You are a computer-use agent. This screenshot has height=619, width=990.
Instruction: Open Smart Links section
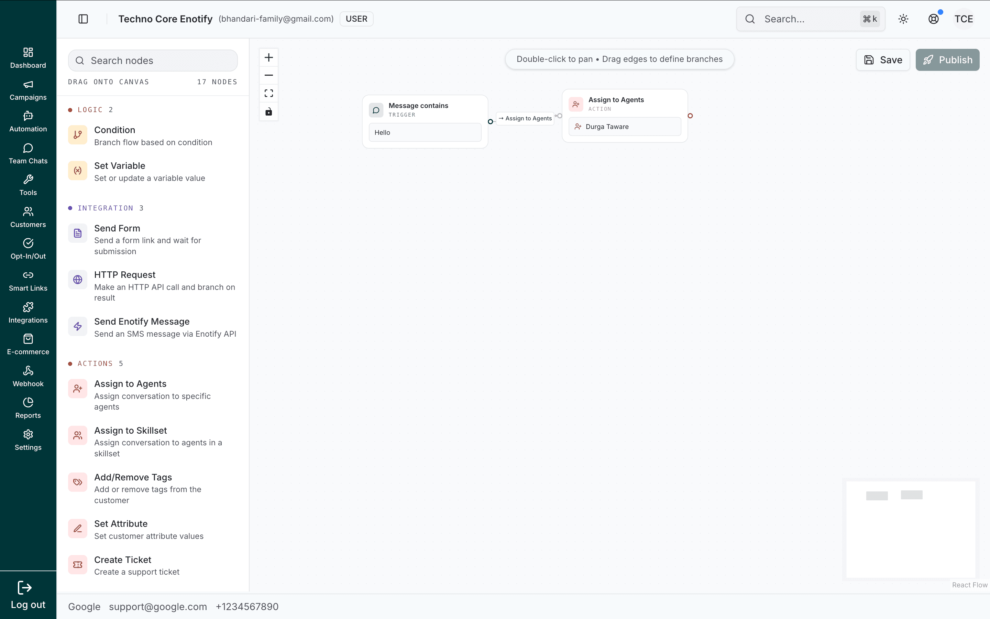pyautogui.click(x=28, y=281)
